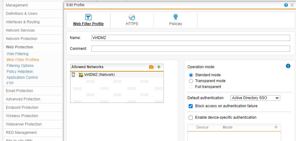Enable device-specific authentication checkbox
The height and width of the screenshot is (141, 296).
click(191, 118)
